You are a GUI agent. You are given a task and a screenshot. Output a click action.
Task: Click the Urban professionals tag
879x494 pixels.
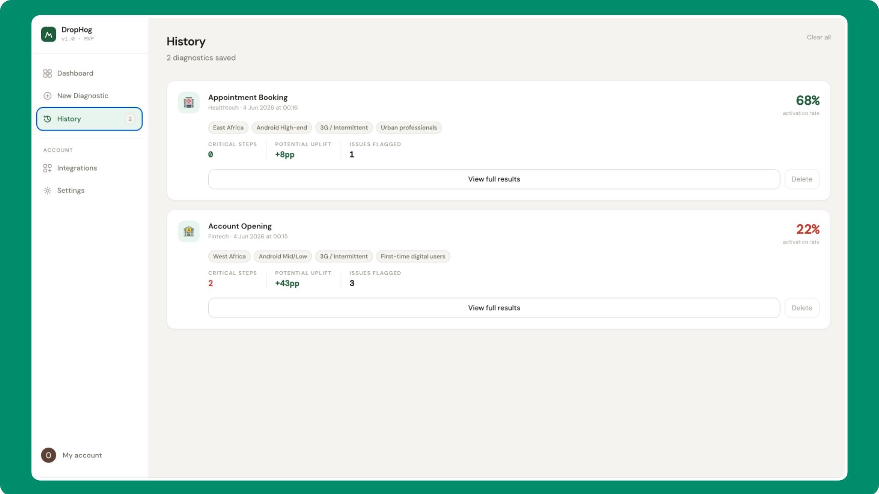tap(409, 128)
